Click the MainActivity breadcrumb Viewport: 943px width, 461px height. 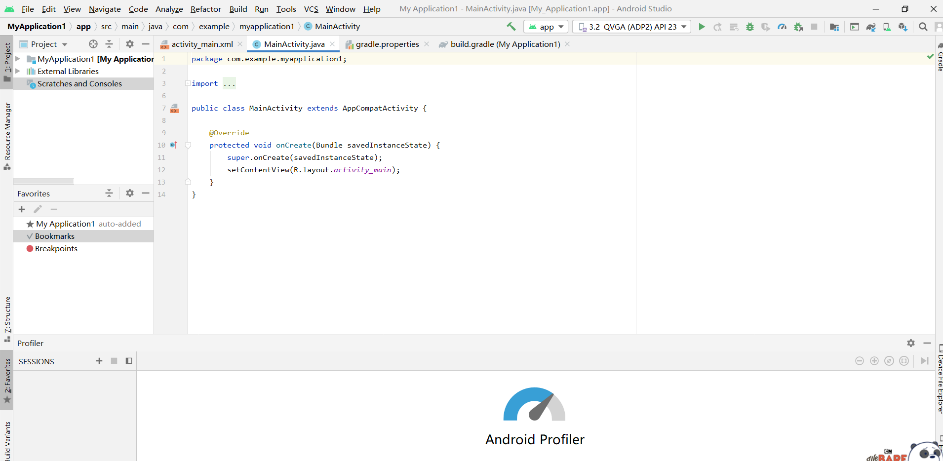click(332, 27)
